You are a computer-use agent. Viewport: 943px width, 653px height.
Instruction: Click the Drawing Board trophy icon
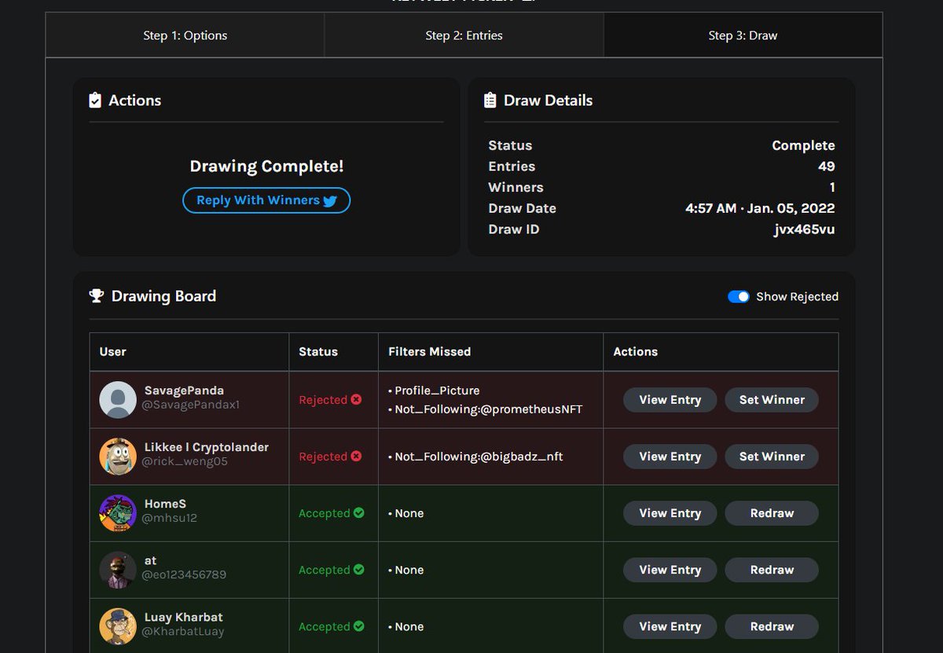[x=96, y=296]
